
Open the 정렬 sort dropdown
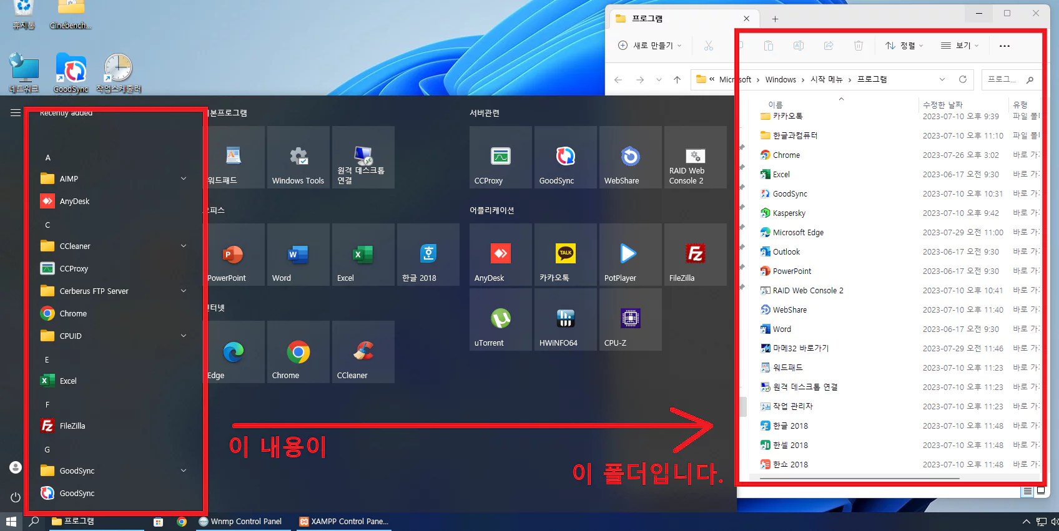(904, 46)
